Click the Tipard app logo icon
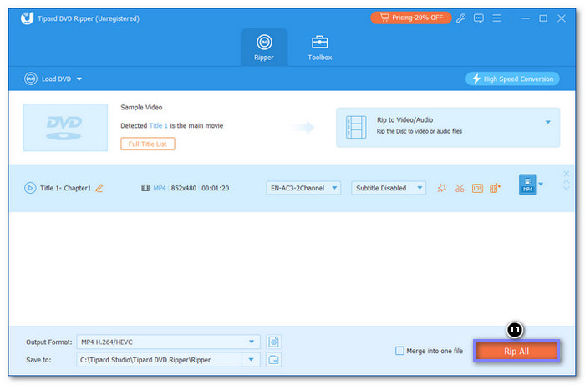The image size is (585, 385). pyautogui.click(x=28, y=18)
